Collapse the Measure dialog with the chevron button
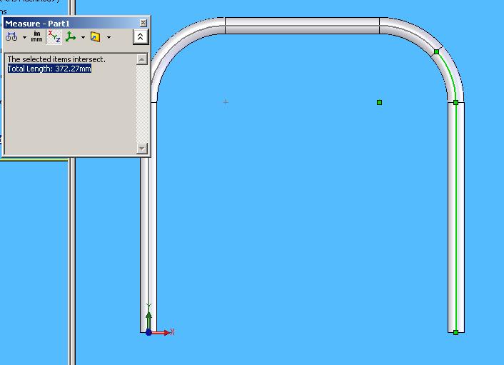 click(x=141, y=36)
